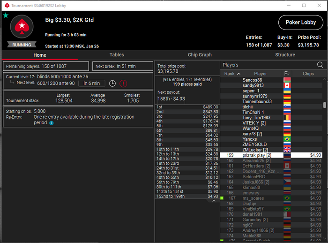This screenshot has width=328, height=243.
Task: Click the PokerStars spade logo
Action: click(x=22, y=27)
